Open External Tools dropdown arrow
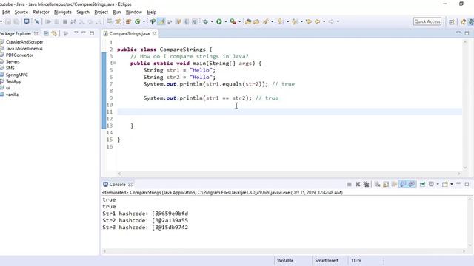Viewport: 474px width, 266px height. click(239, 21)
